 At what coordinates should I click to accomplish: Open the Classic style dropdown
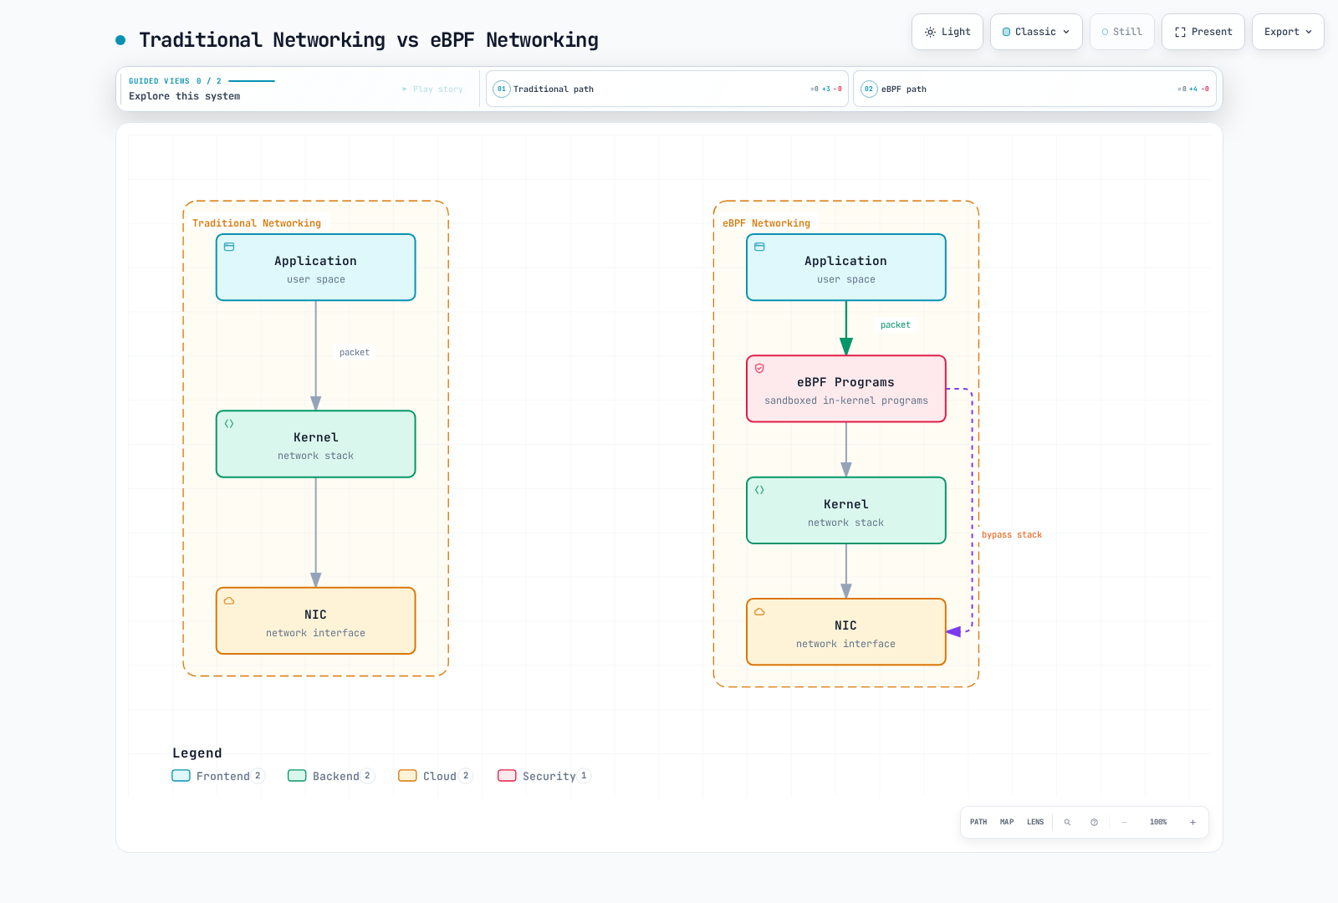1036,32
